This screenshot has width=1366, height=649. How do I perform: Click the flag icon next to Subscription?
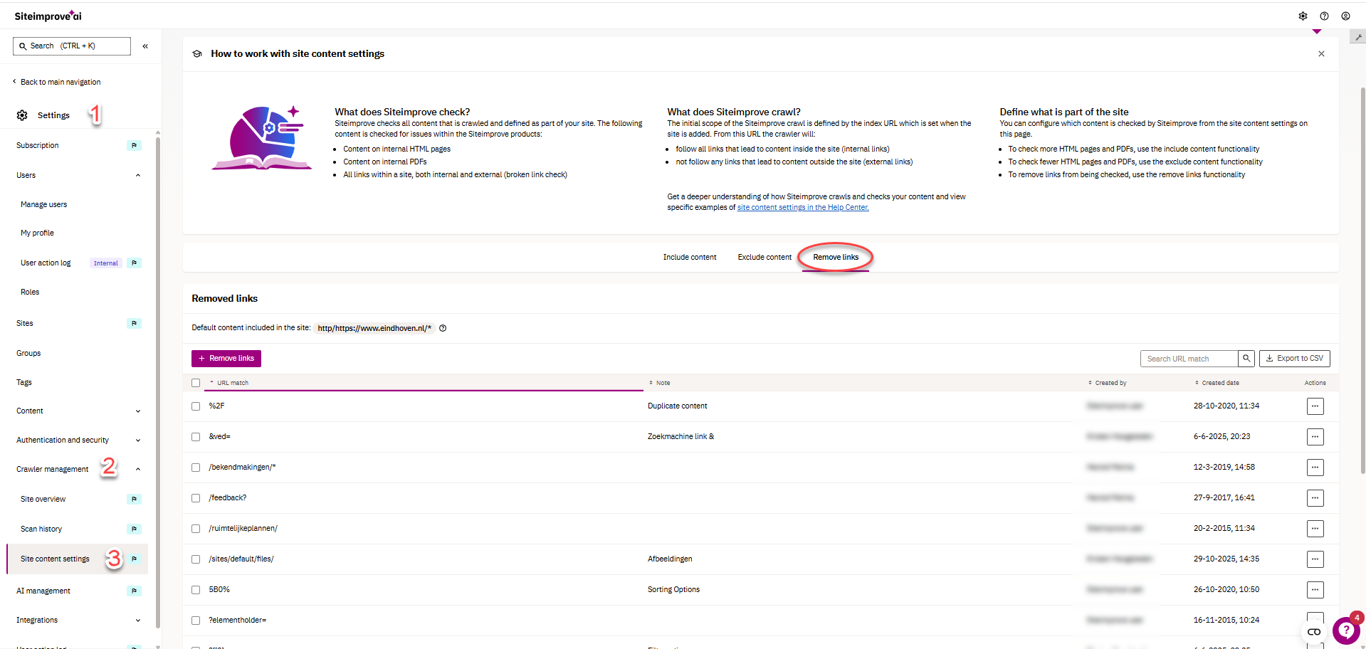[134, 146]
